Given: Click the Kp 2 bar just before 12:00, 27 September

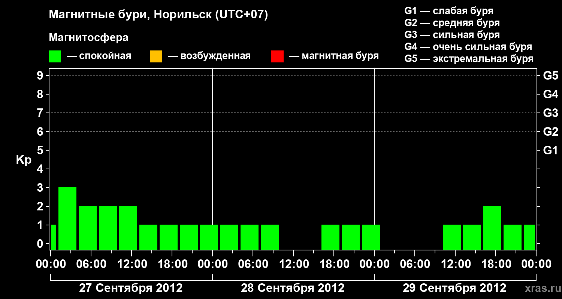Looking at the screenshot, I should click(x=128, y=228).
